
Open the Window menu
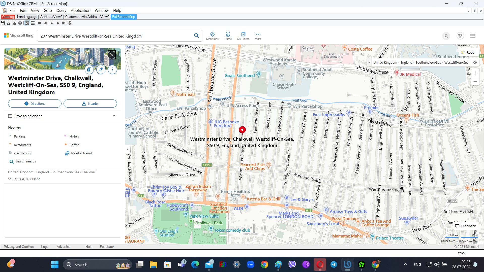coord(102,10)
